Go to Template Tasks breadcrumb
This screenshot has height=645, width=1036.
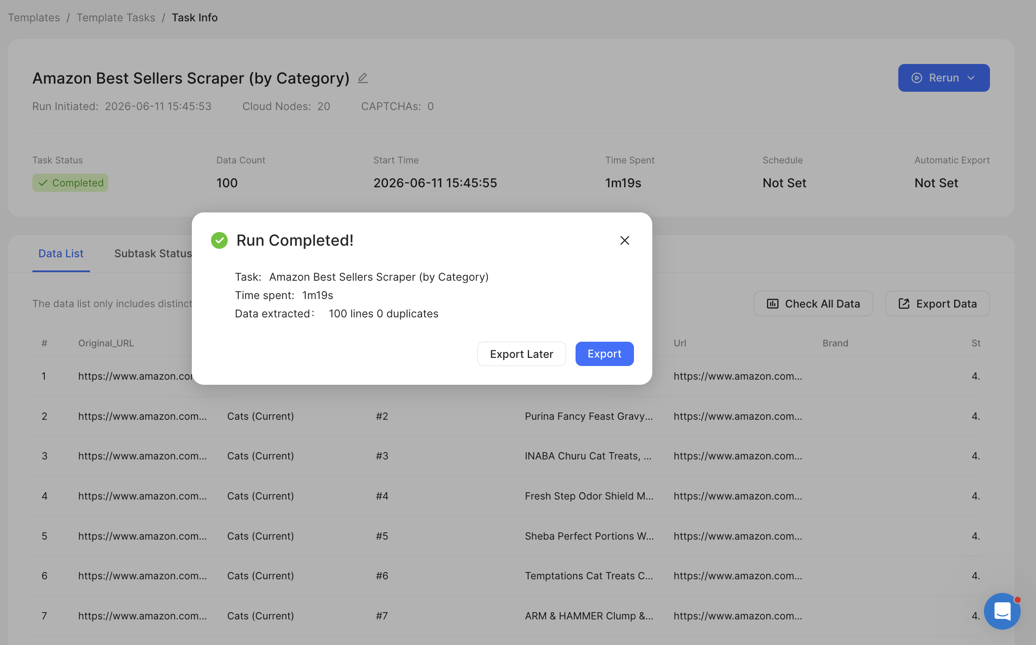pyautogui.click(x=116, y=17)
